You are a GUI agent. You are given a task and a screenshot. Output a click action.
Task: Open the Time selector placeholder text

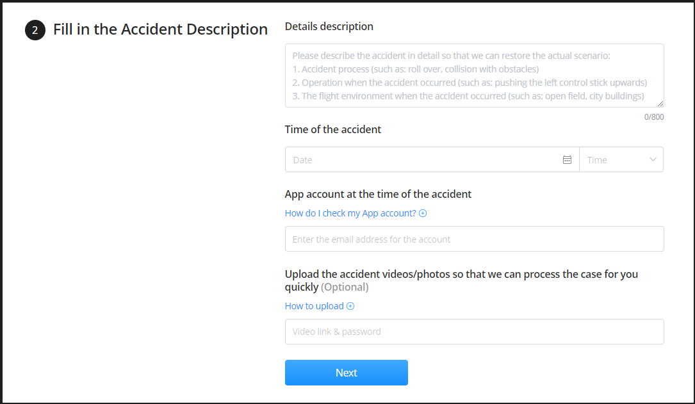(x=597, y=160)
